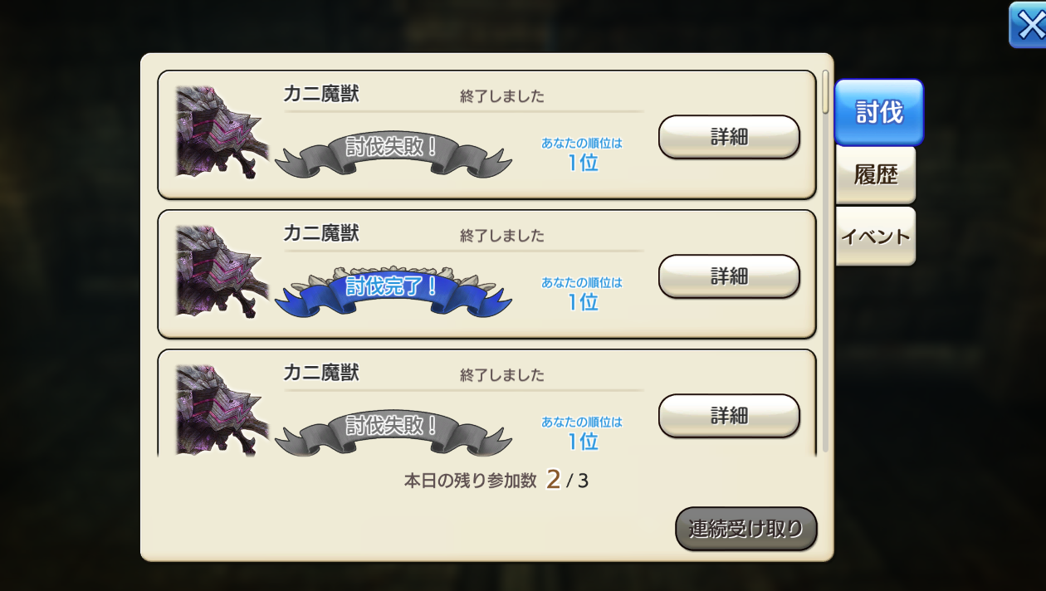Click the third entry's 討伐失敗！ ribbon
The width and height of the screenshot is (1046, 591).
click(393, 431)
